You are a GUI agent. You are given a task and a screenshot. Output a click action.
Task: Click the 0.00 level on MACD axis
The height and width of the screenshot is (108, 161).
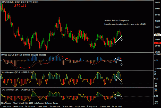[156, 60]
